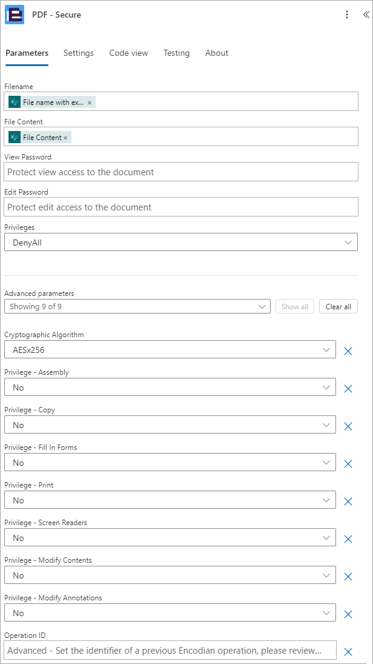
Task: Focus the Edit Password input field
Action: [x=181, y=207]
